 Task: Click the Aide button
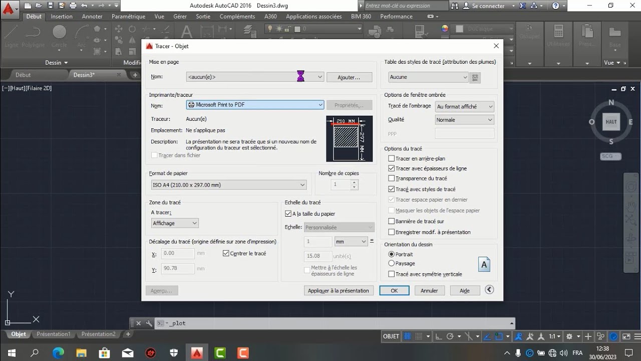465,290
